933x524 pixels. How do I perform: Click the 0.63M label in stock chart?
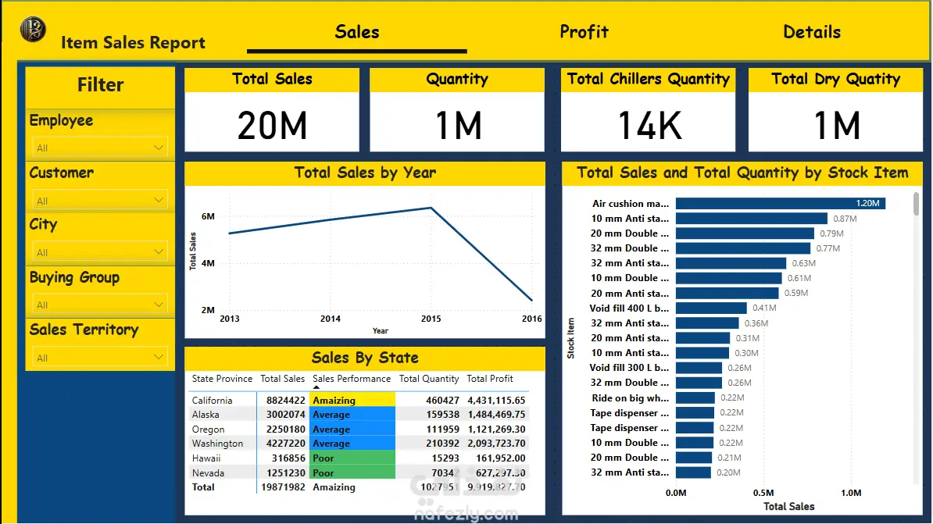click(803, 263)
